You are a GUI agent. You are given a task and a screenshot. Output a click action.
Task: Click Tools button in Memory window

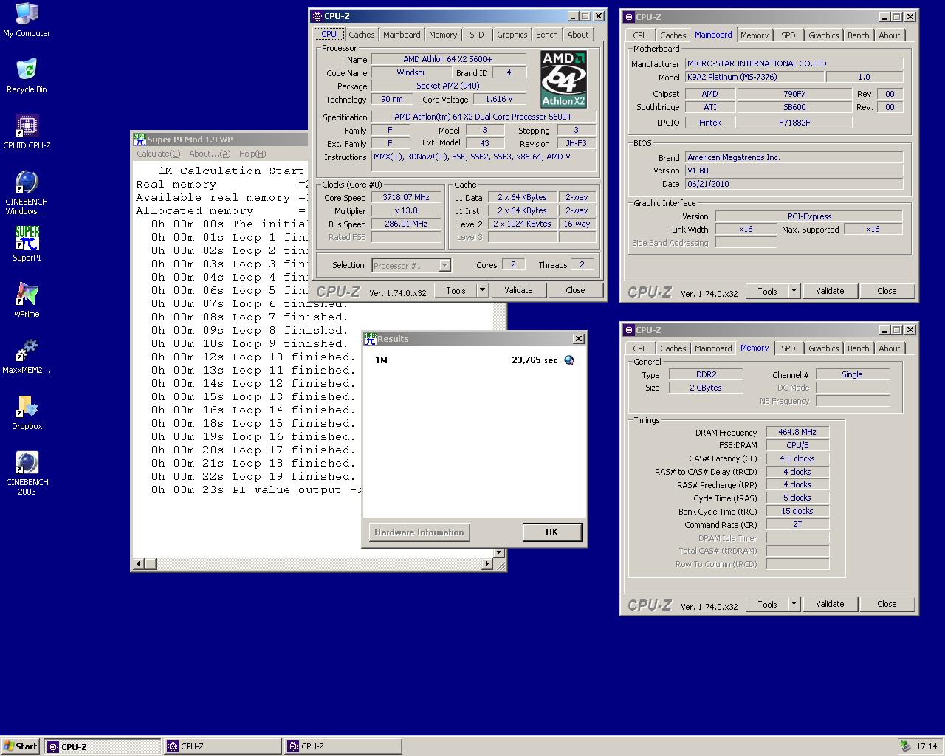pos(767,604)
